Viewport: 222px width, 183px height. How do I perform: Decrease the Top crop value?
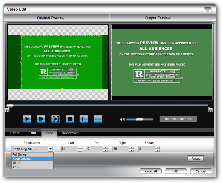tap(105, 150)
